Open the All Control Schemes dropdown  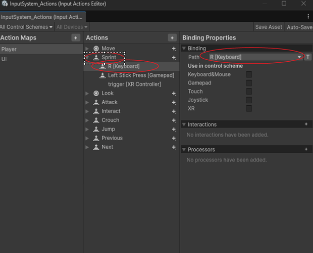(26, 27)
